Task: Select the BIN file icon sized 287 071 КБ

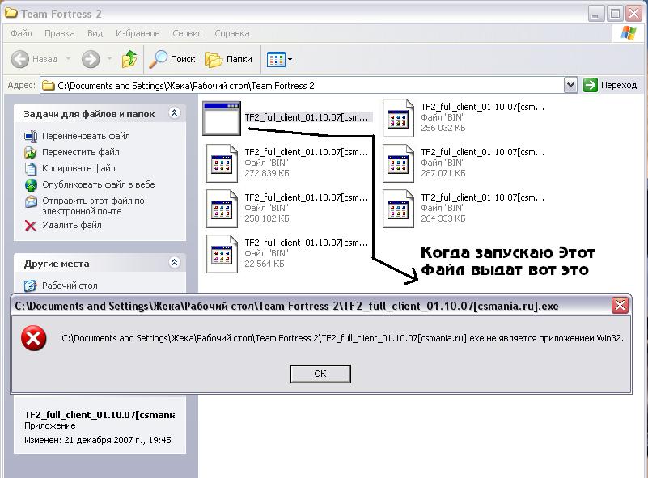Action: pos(398,163)
